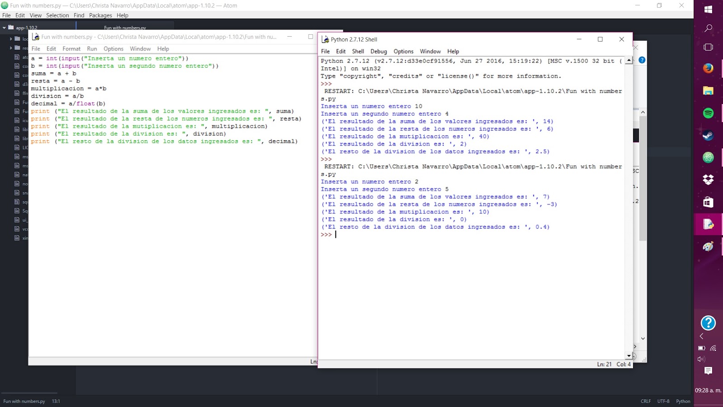Collapse the app-1.10.2 project folder
This screenshot has height=407, width=723.
[5, 28]
